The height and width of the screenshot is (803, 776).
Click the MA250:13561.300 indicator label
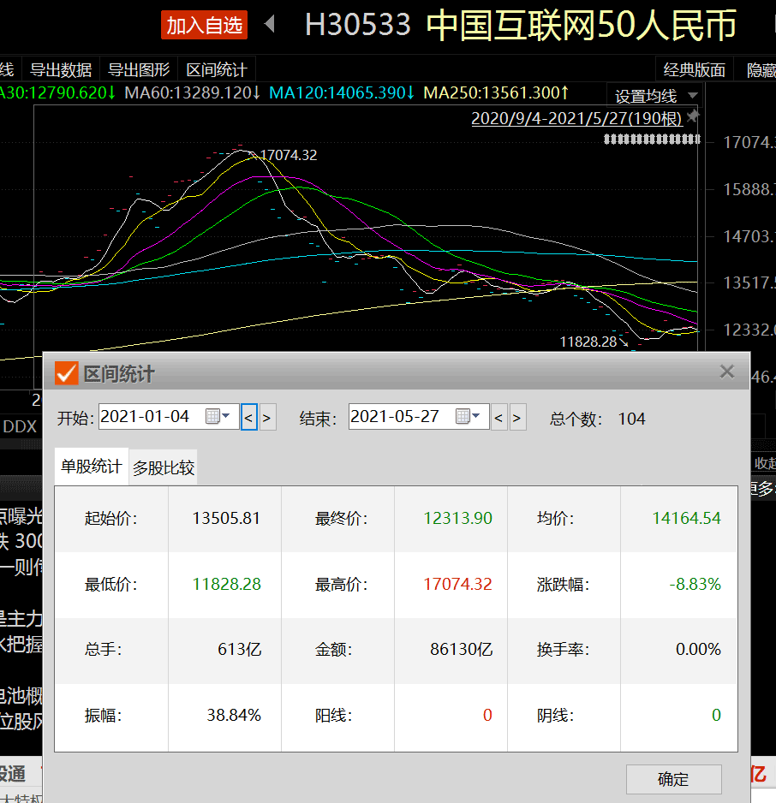tap(496, 92)
